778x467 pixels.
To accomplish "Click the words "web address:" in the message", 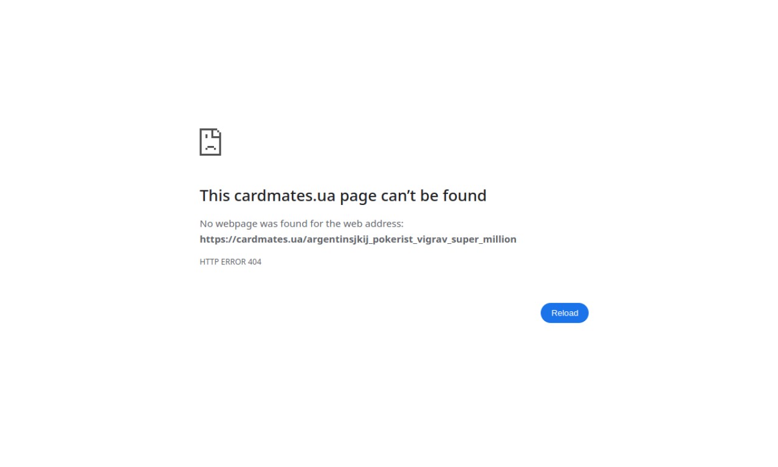I will [x=373, y=223].
